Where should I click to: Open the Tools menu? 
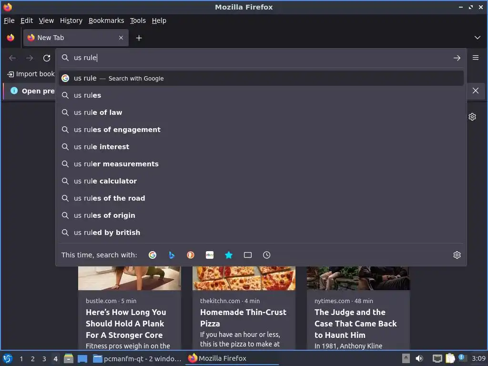138,20
